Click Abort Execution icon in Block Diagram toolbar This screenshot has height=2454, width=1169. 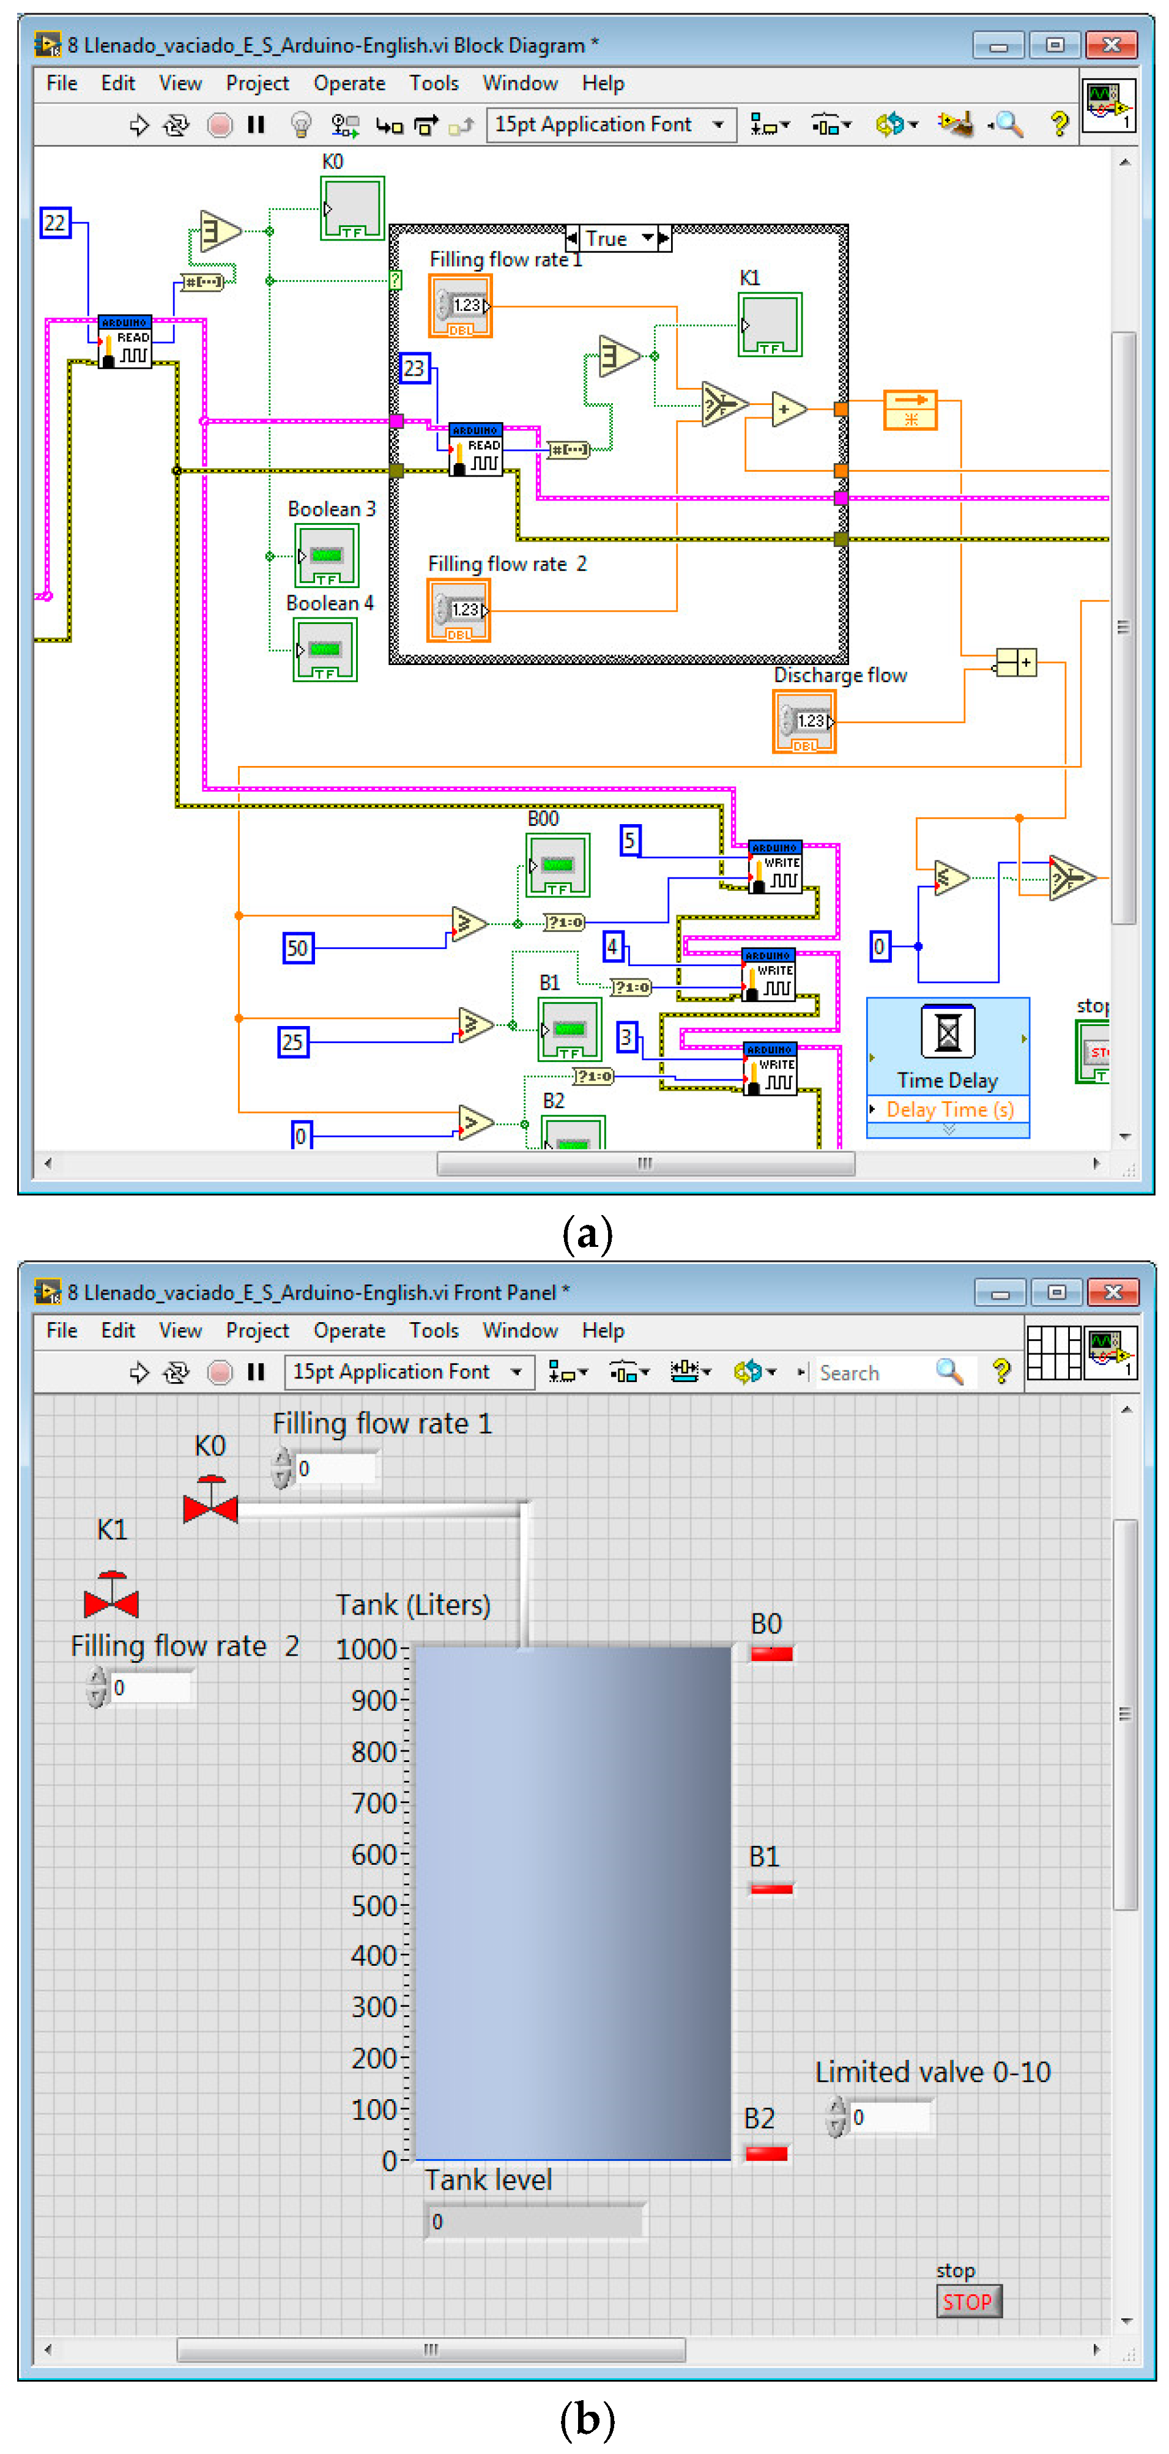[220, 125]
